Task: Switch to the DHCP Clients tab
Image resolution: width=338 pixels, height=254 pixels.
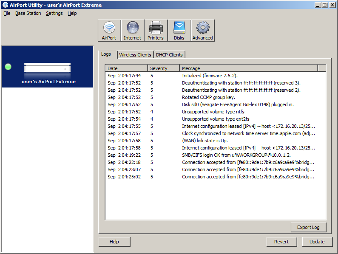Action: [169, 55]
